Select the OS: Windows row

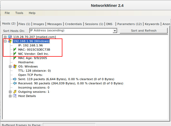coord(28,66)
